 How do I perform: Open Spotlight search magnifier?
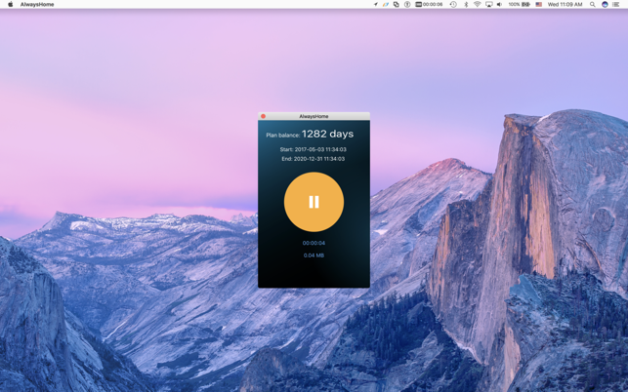(x=593, y=5)
